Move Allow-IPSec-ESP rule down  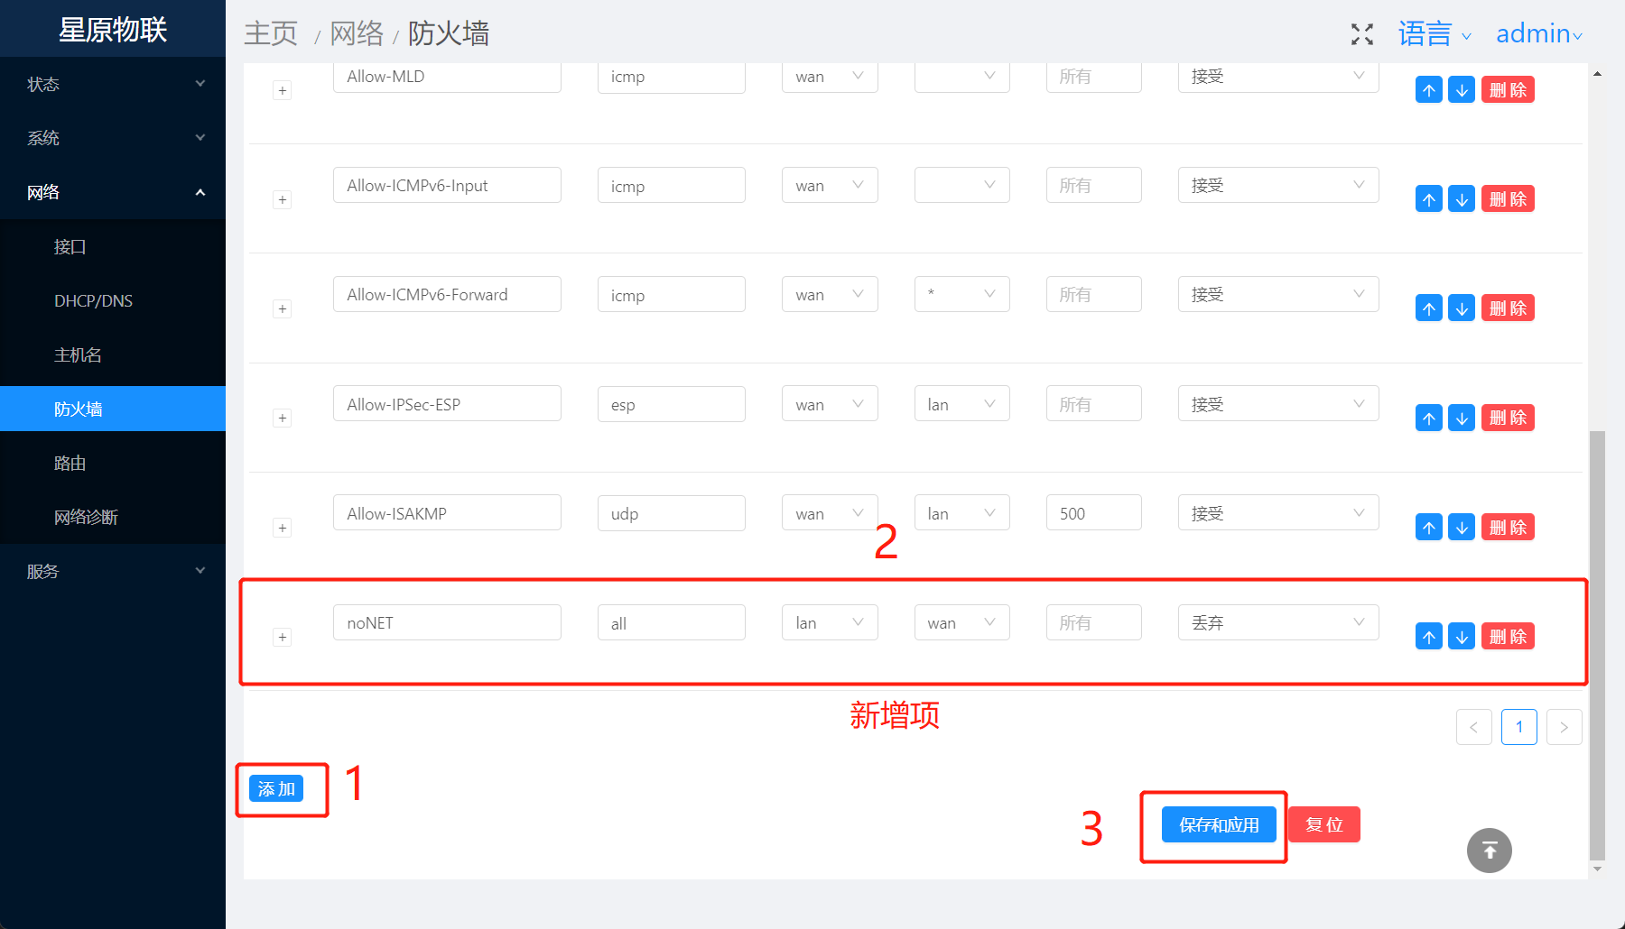(1462, 419)
